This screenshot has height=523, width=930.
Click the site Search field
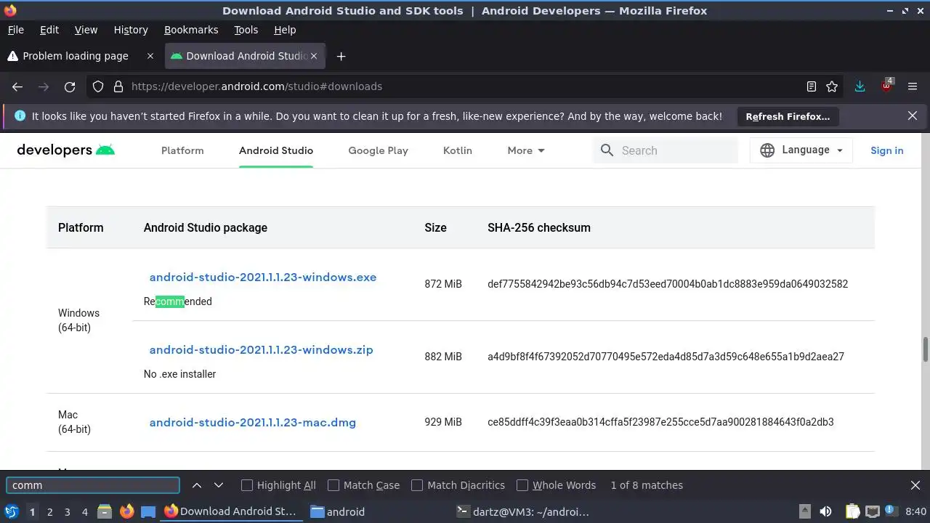click(667, 150)
